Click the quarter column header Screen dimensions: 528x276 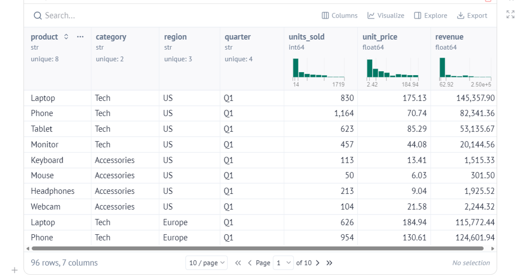(237, 37)
